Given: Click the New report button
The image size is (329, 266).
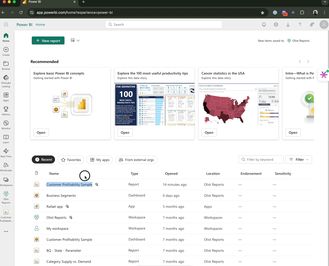Looking at the screenshot, I should point(48,40).
